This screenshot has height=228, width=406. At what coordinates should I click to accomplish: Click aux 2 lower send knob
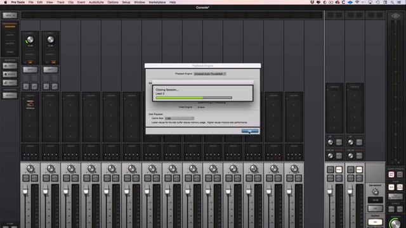[x=351, y=156]
